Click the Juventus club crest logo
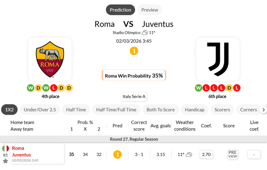The image size is (267, 170). [x=218, y=59]
